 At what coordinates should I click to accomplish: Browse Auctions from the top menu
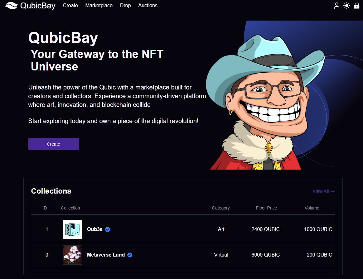pyautogui.click(x=148, y=5)
